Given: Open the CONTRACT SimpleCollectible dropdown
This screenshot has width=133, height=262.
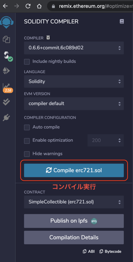Looking at the screenshot, I should click(x=74, y=202).
